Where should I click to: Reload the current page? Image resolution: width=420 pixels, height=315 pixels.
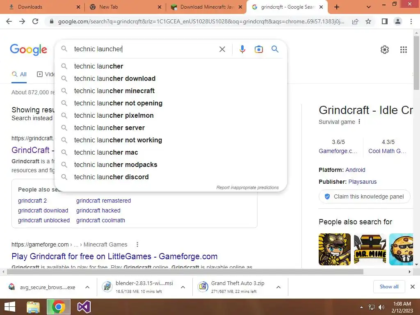coord(35,21)
